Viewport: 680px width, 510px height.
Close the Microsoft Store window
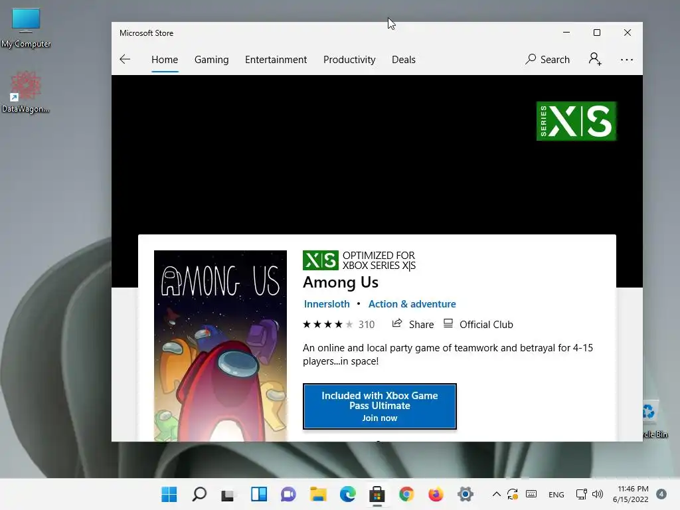pos(627,33)
